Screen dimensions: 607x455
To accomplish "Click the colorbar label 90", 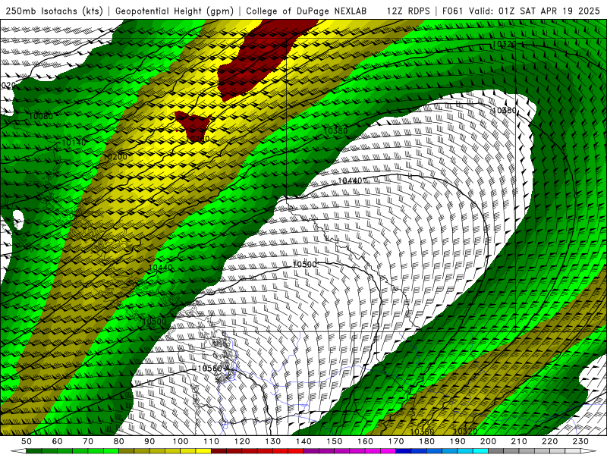I will click(x=149, y=441).
